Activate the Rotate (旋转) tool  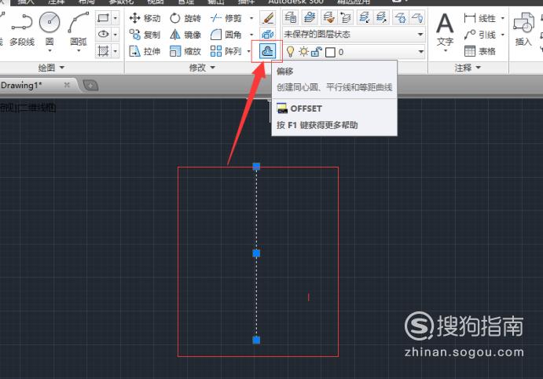185,18
